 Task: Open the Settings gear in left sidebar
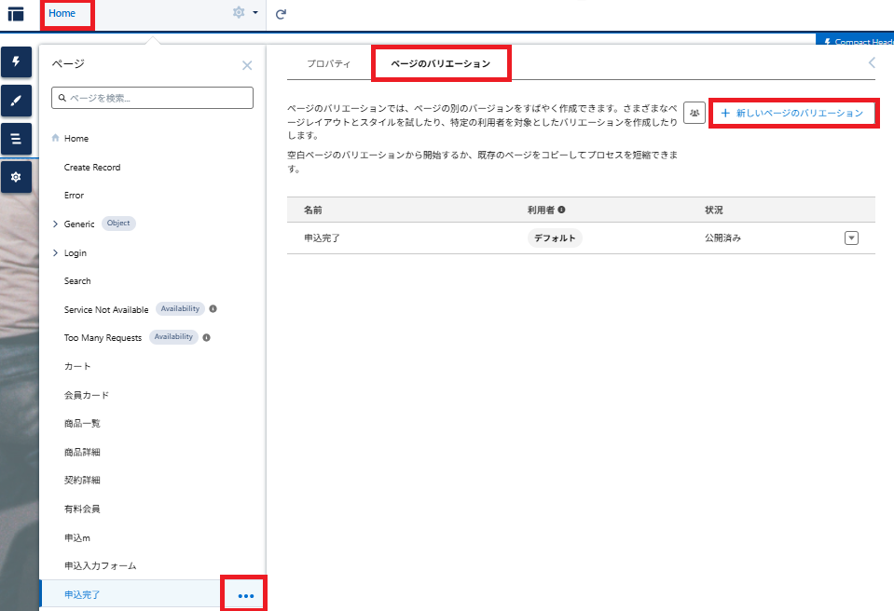(16, 177)
